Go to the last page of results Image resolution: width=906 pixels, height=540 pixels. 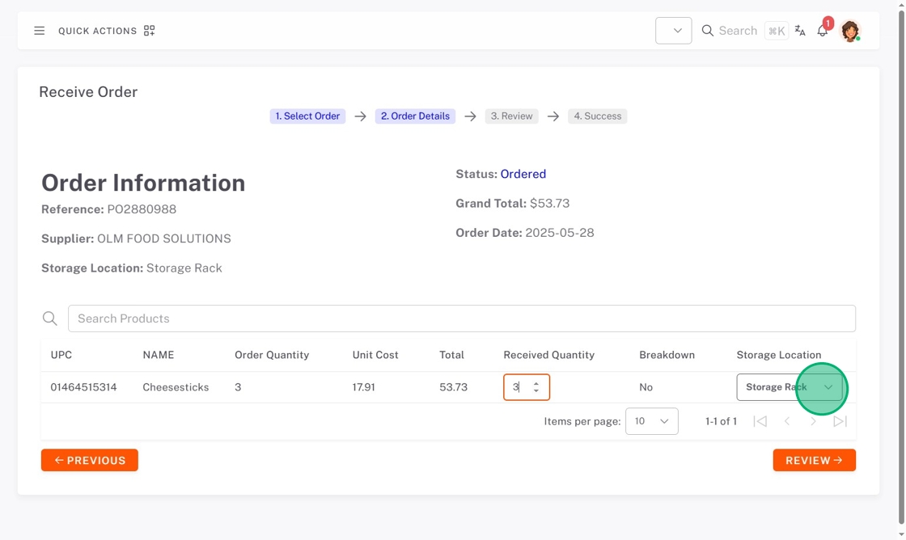pyautogui.click(x=840, y=421)
